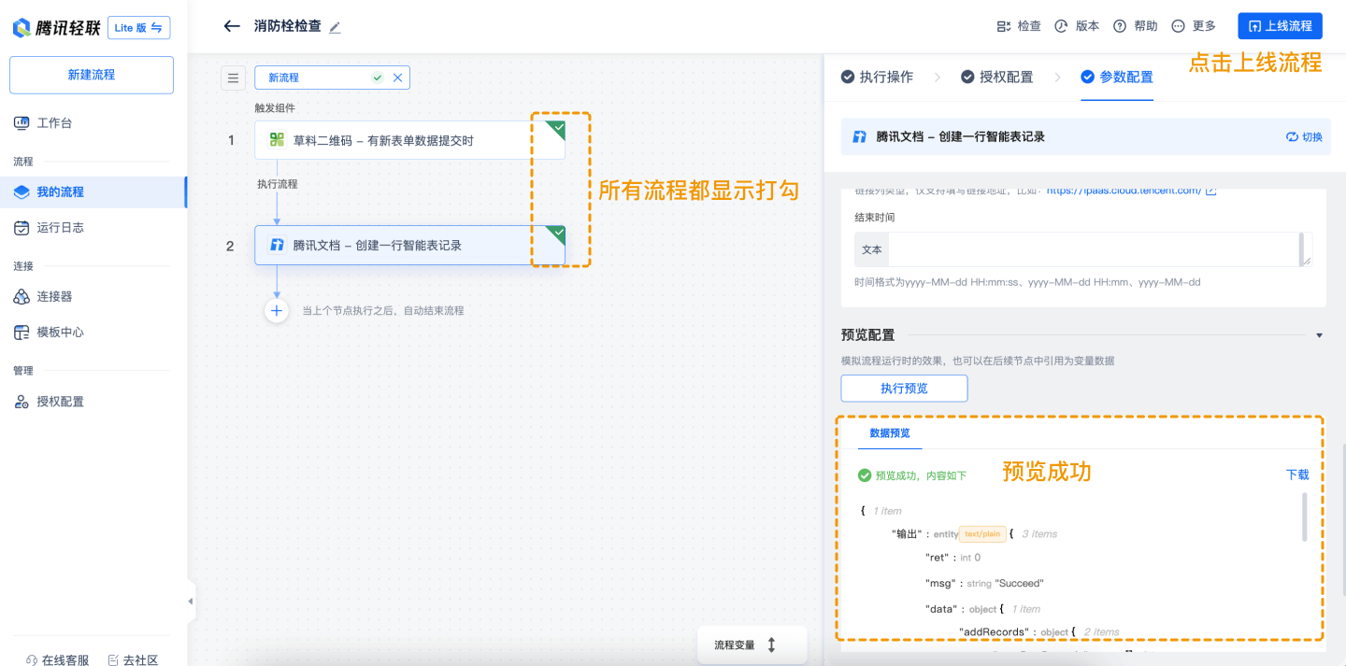Click 下载 to download preview data
Image resolution: width=1346 pixels, height=666 pixels.
[x=1297, y=475]
